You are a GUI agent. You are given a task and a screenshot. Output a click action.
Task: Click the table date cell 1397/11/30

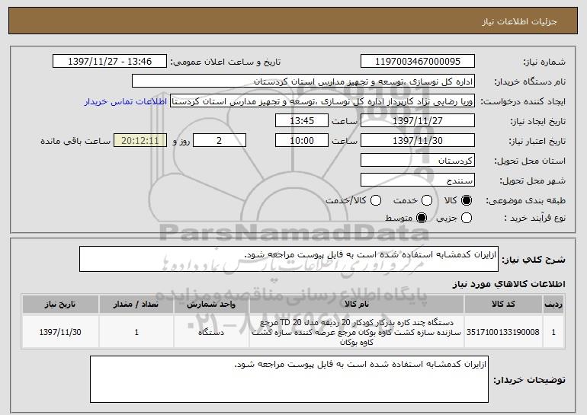(x=60, y=332)
